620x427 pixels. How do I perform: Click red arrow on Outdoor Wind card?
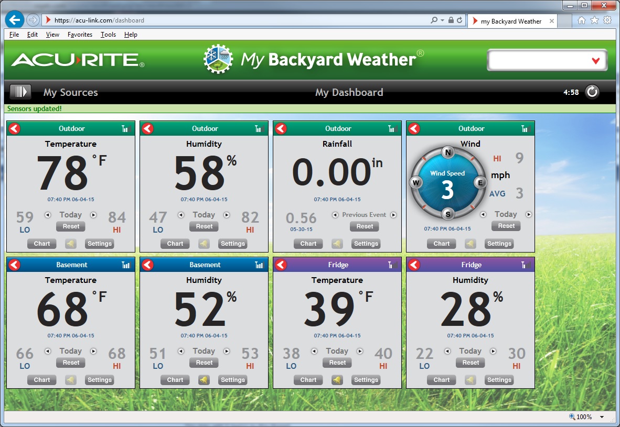(x=414, y=128)
